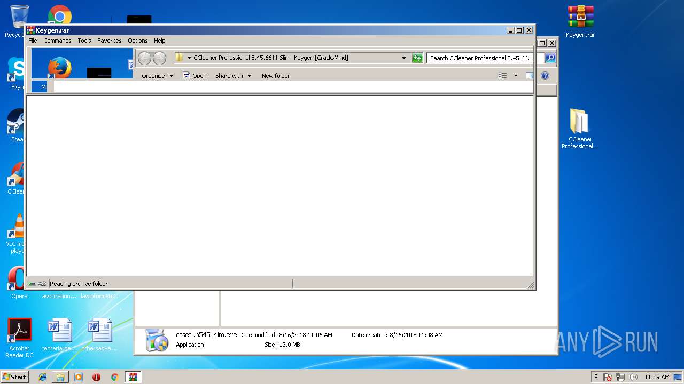This screenshot has height=384, width=684.
Task: Click the search magnifier icon
Action: 550,58
